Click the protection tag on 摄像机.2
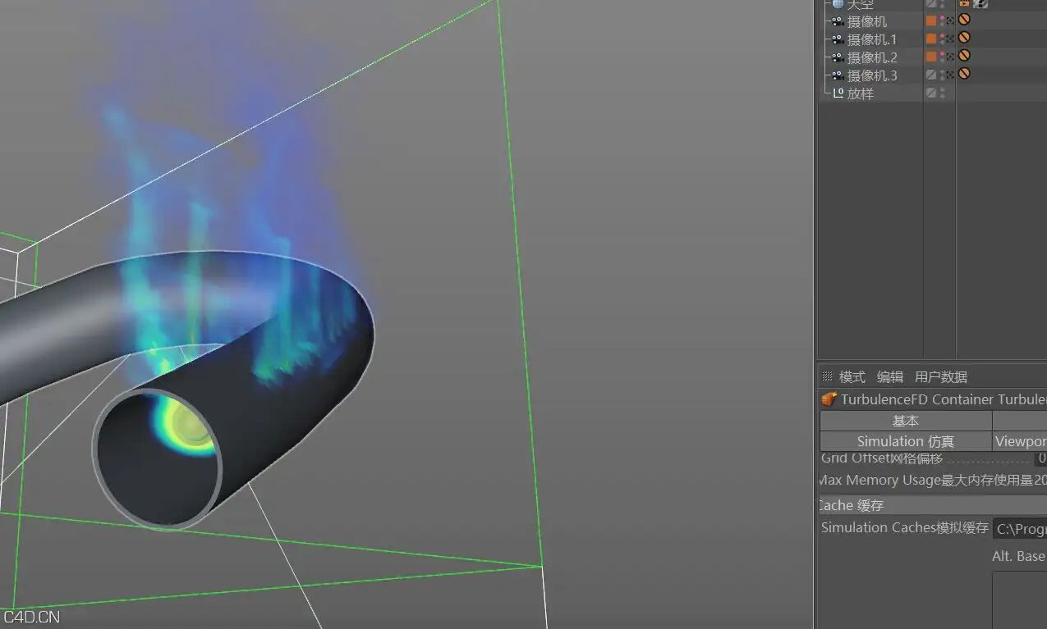The height and width of the screenshot is (629, 1047). pyautogui.click(x=965, y=55)
